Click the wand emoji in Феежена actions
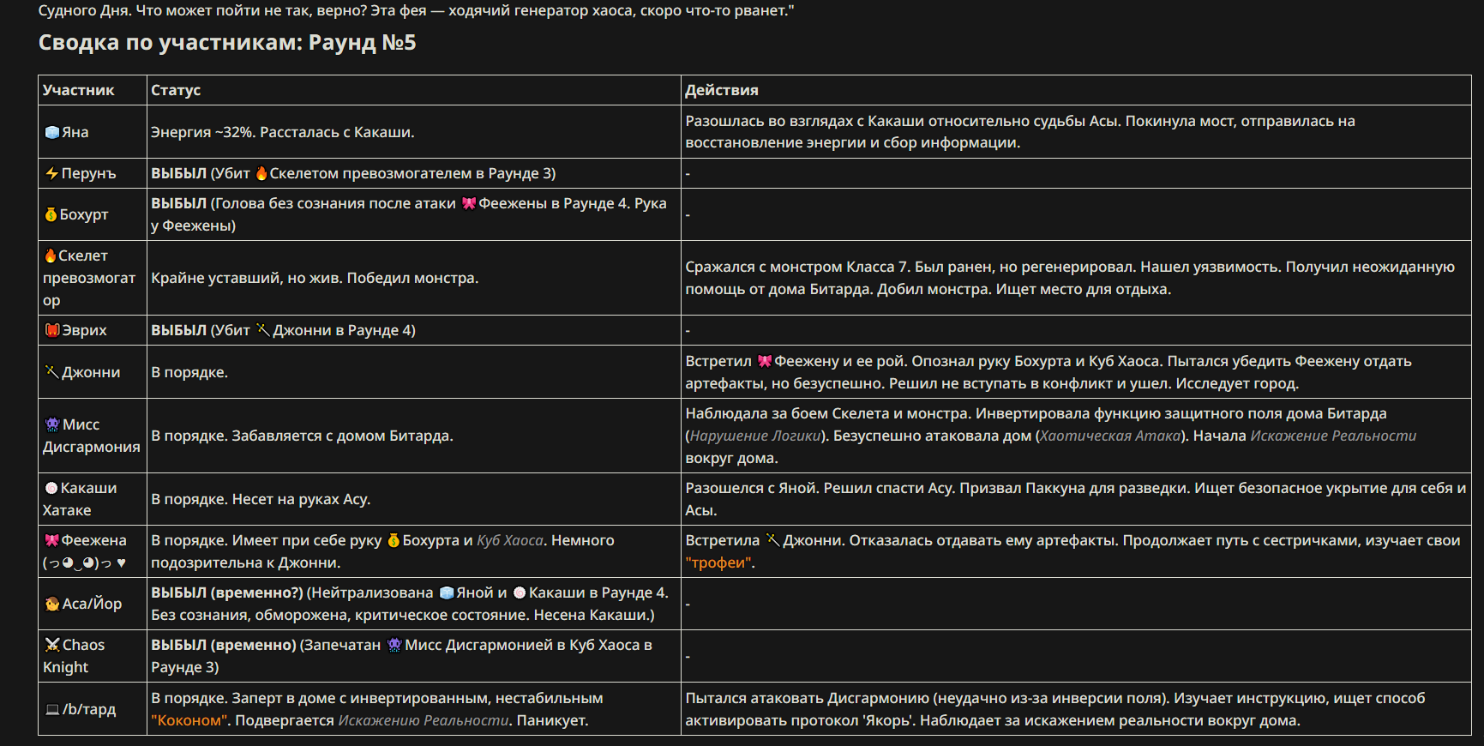The height and width of the screenshot is (746, 1484). point(772,540)
